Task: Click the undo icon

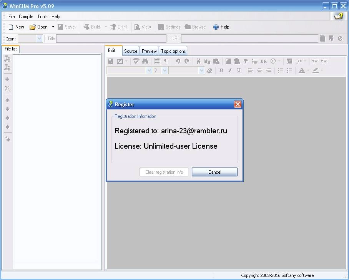Action: 178,61
